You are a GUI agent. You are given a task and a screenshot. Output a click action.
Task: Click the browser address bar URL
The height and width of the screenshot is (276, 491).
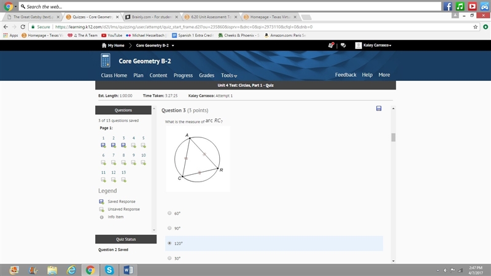pyautogui.click(x=184, y=27)
